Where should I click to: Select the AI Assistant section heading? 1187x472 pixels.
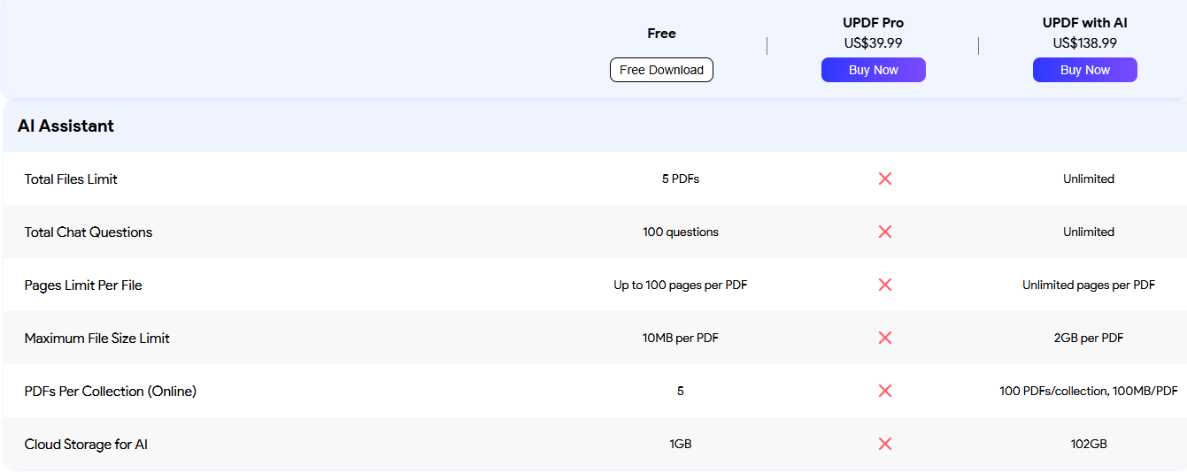(x=66, y=126)
